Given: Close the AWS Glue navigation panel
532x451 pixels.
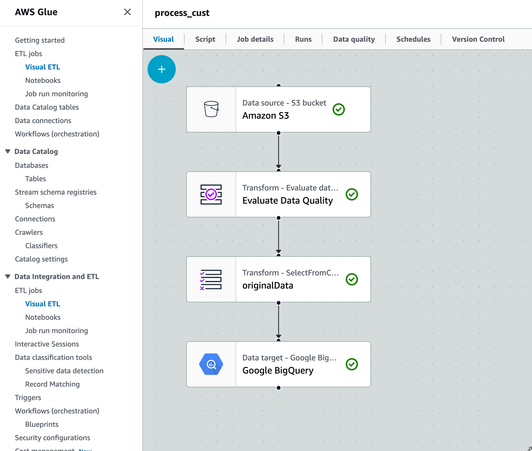Looking at the screenshot, I should click(127, 12).
